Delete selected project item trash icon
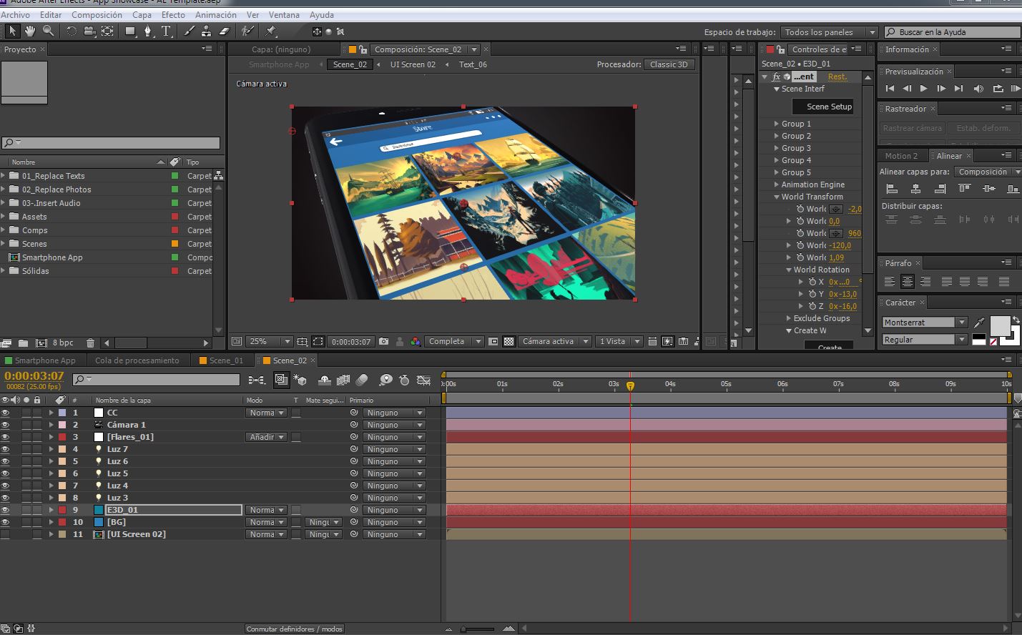Image resolution: width=1022 pixels, height=635 pixels. pyautogui.click(x=90, y=343)
